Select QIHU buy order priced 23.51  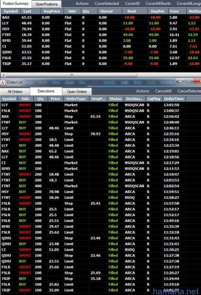click(100, 261)
